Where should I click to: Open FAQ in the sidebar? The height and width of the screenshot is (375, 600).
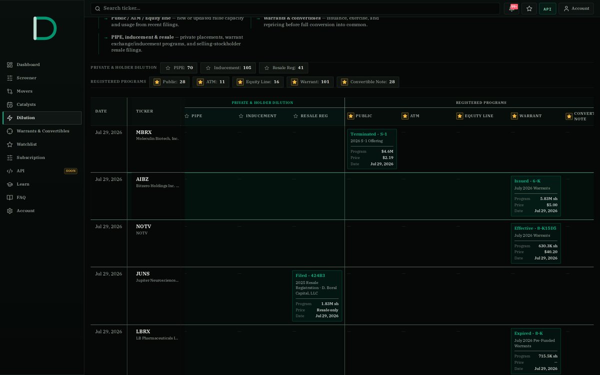pyautogui.click(x=42, y=197)
